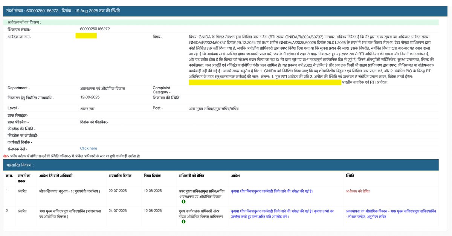Image resolution: width=452 pixels, height=236 pixels.
Task: Click row 2 ordering officer 'अपर मुख्य सचिव... (अवस्थापना एवं औद्योगिक विकास)'
Action: [71, 213]
